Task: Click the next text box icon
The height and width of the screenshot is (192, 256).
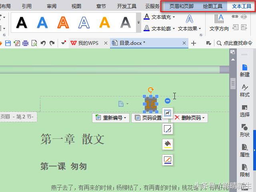Action: (x=244, y=27)
